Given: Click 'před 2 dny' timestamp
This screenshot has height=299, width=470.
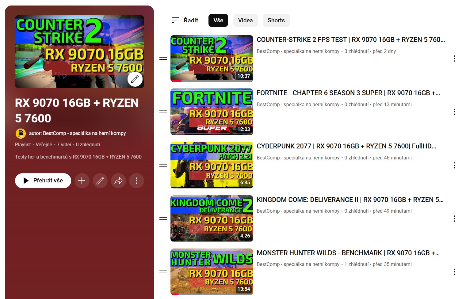Looking at the screenshot, I should click(384, 51).
